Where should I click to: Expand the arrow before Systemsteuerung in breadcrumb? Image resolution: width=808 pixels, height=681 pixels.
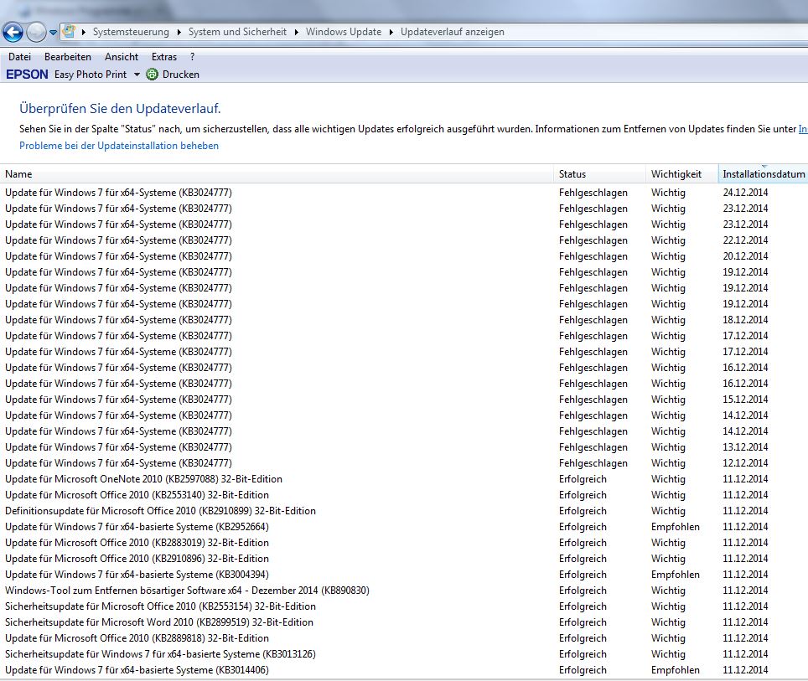[x=84, y=32]
